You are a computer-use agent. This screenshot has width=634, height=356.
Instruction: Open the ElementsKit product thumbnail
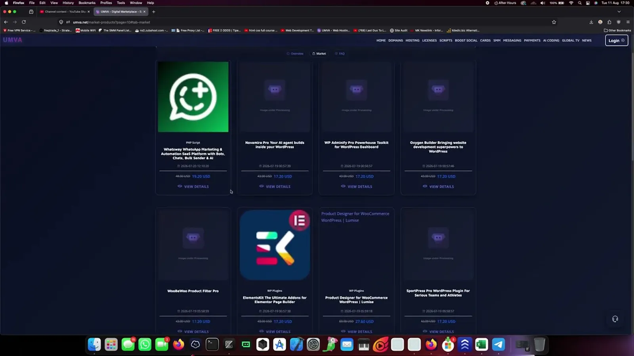[x=275, y=245]
